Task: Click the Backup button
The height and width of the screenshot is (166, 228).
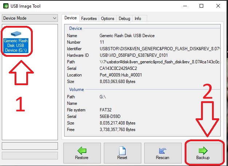Action: tap(203, 153)
